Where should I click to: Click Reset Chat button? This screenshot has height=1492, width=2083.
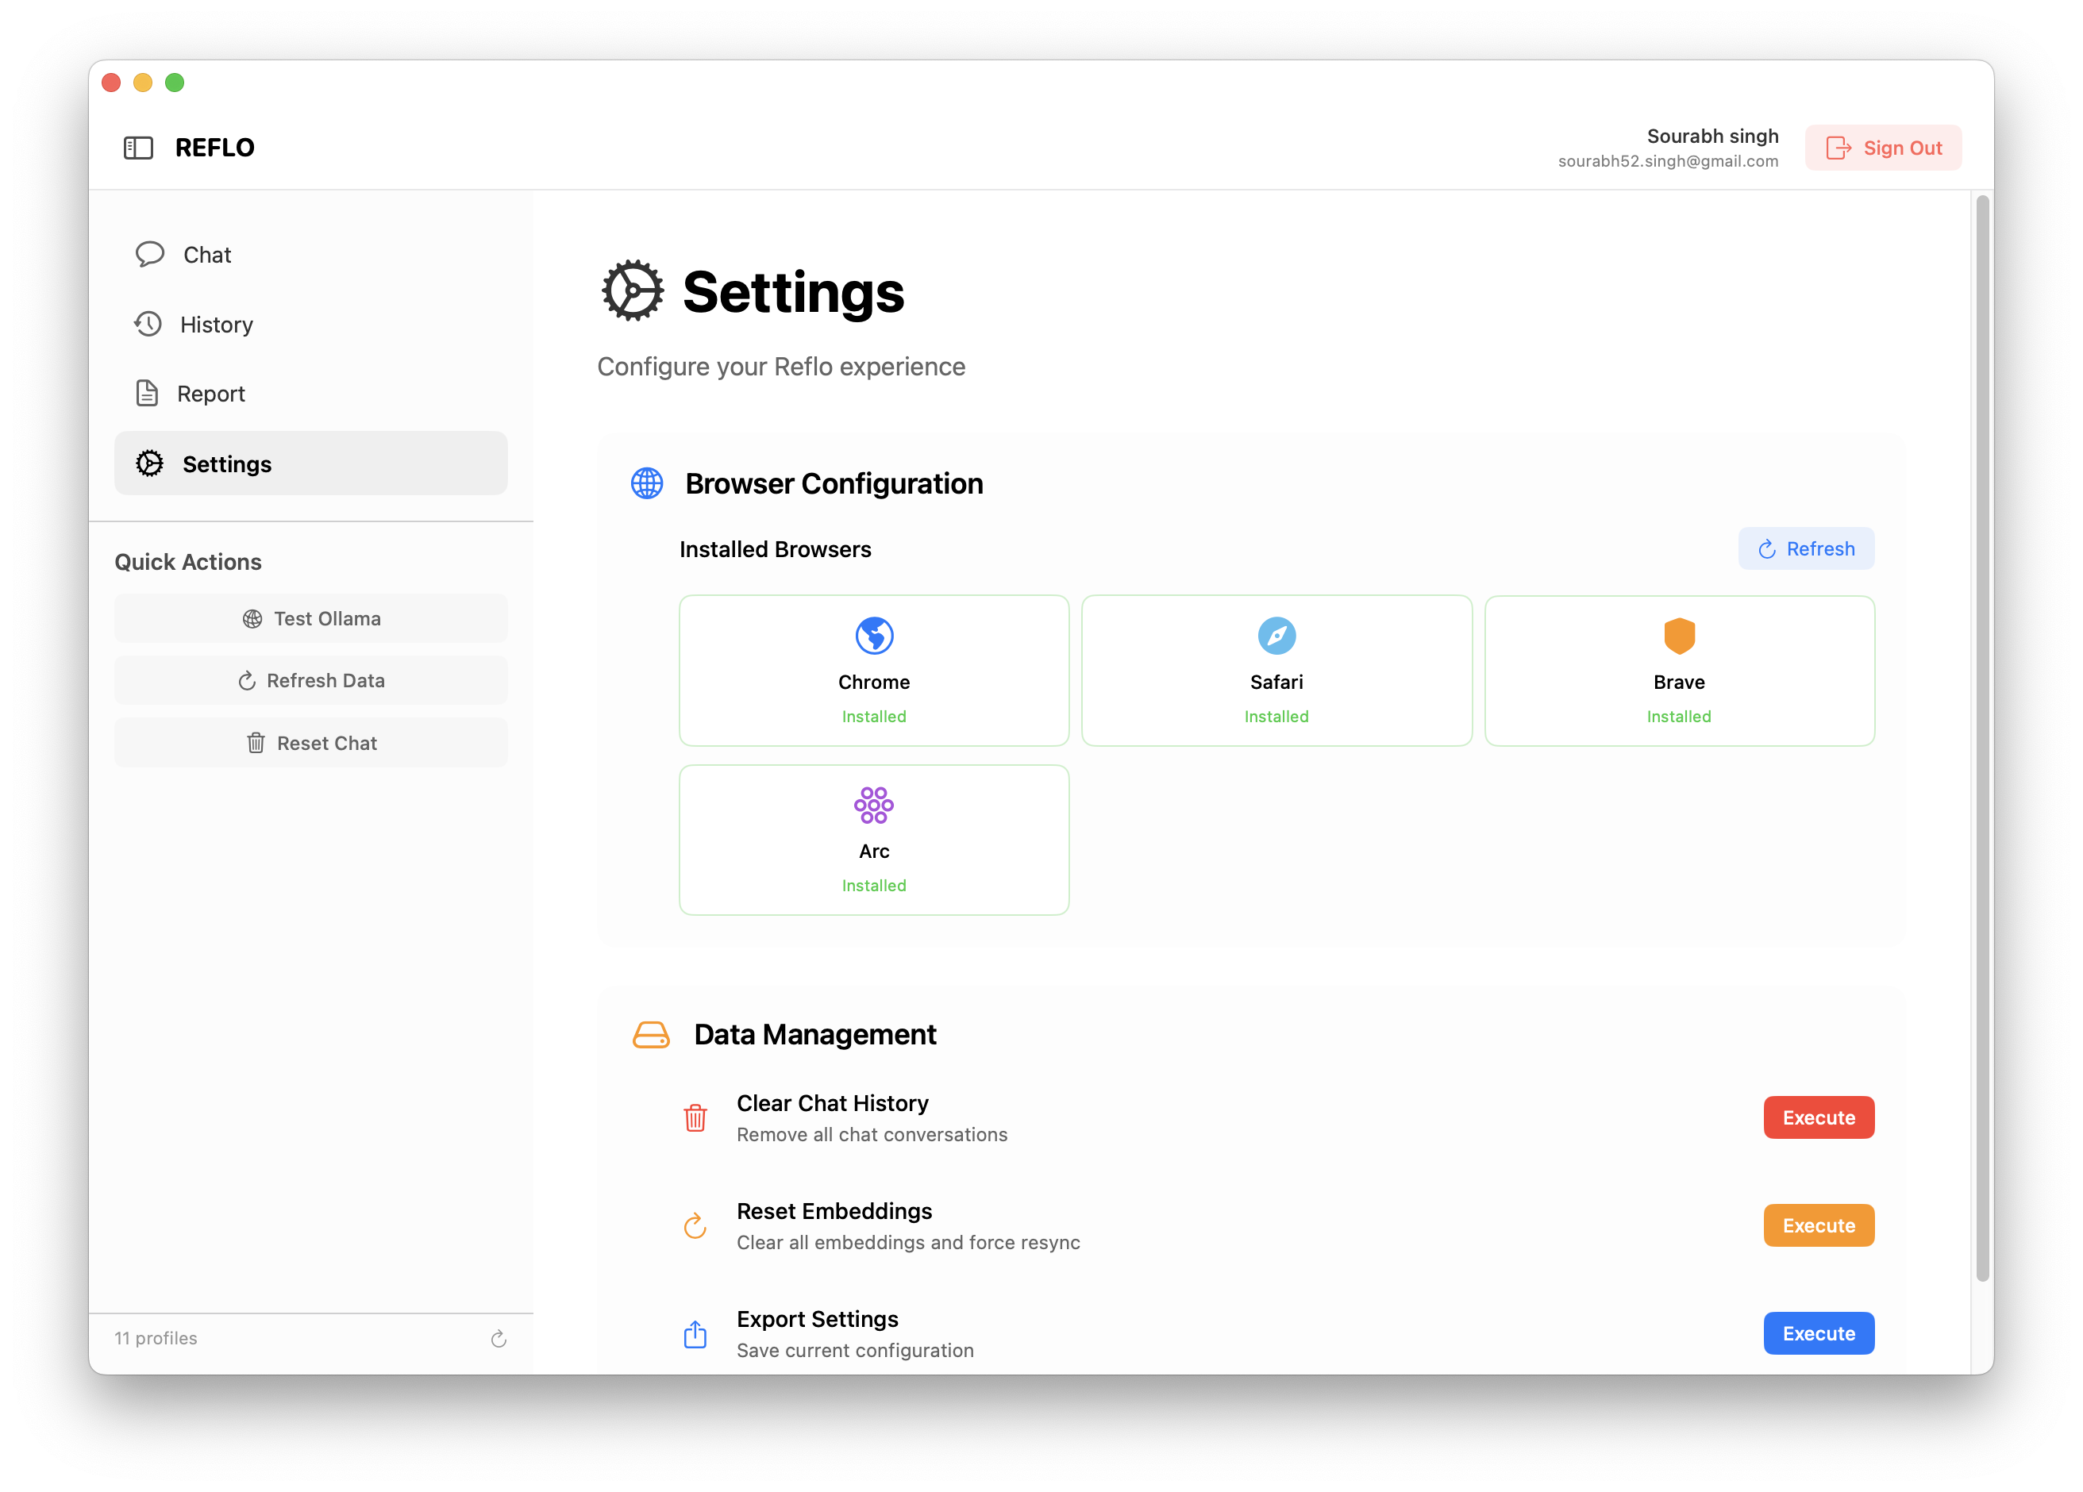tap(310, 743)
